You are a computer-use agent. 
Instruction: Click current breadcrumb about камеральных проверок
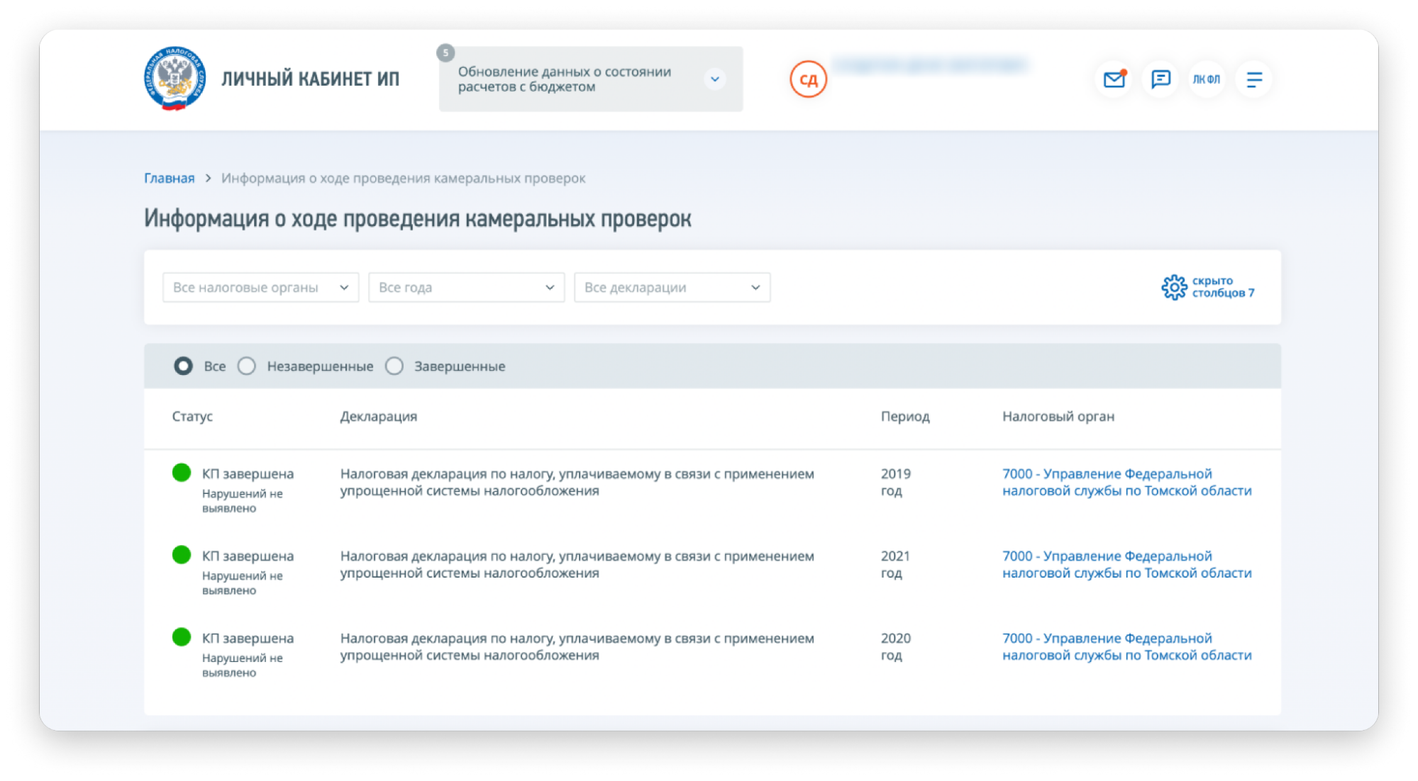pyautogui.click(x=403, y=178)
